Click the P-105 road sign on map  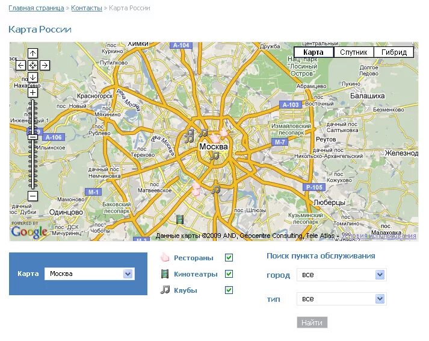tap(314, 187)
